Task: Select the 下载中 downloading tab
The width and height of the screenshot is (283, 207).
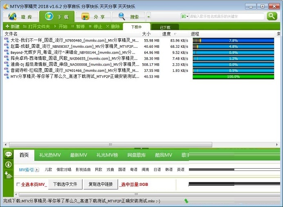Action: [x=137, y=27]
